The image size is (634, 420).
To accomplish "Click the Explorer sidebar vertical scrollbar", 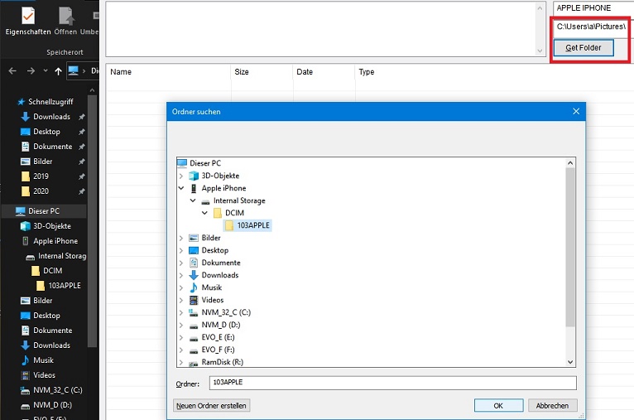I will [x=92, y=220].
